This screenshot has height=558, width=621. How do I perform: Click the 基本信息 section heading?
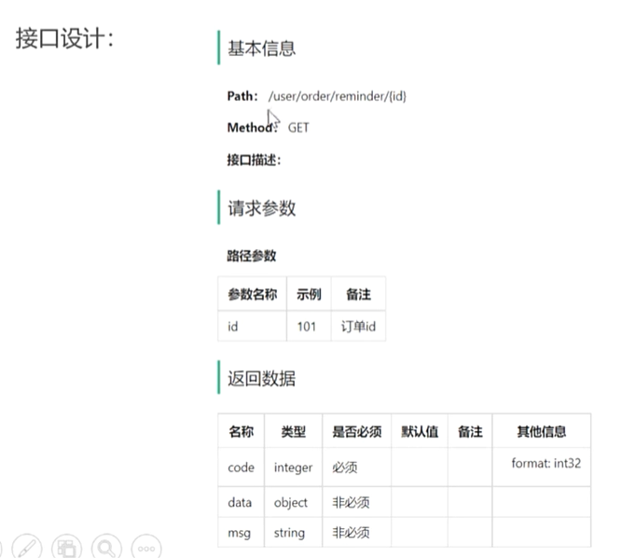point(261,49)
